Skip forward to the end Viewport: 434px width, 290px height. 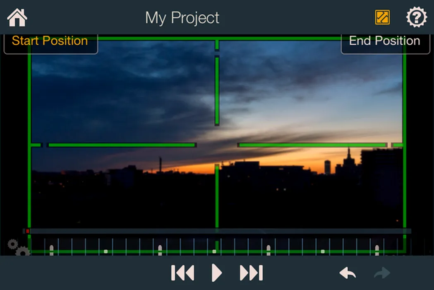pyautogui.click(x=251, y=273)
